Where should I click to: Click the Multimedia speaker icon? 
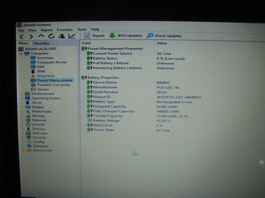pyautogui.click(x=28, y=111)
